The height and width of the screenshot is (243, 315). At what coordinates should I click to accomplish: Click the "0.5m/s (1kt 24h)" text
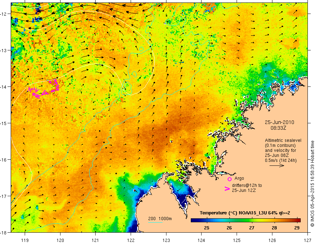point(281,160)
